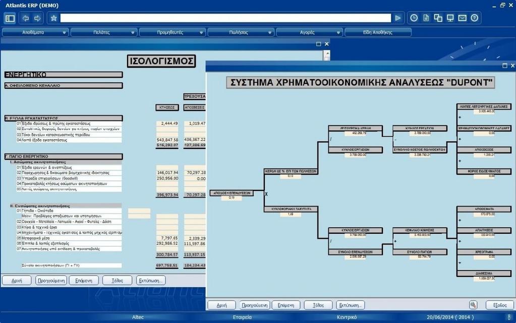Click Προηγούμενη in DuPont window
Viewport: 516px width, 323px height.
click(x=254, y=305)
